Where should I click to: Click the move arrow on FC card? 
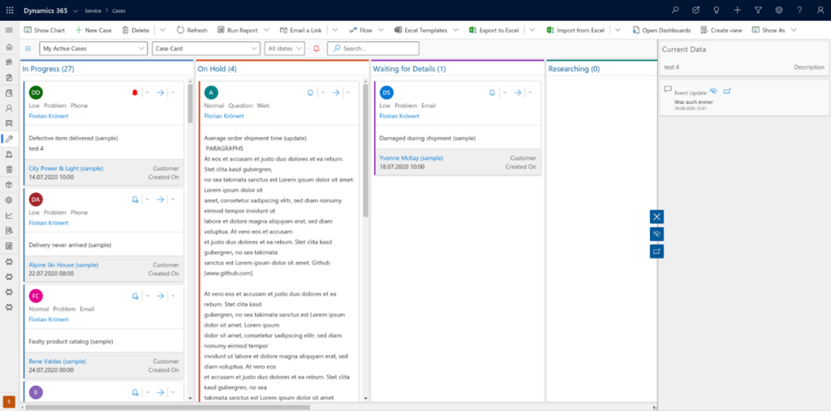[x=161, y=296]
